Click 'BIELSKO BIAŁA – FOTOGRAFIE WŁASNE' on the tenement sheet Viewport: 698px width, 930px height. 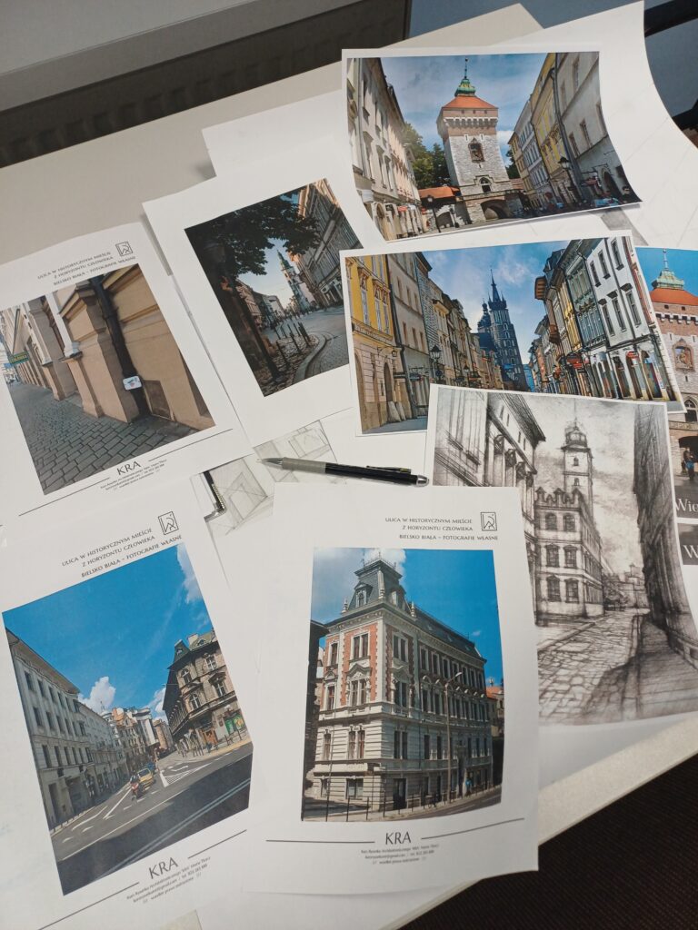pos(448,537)
